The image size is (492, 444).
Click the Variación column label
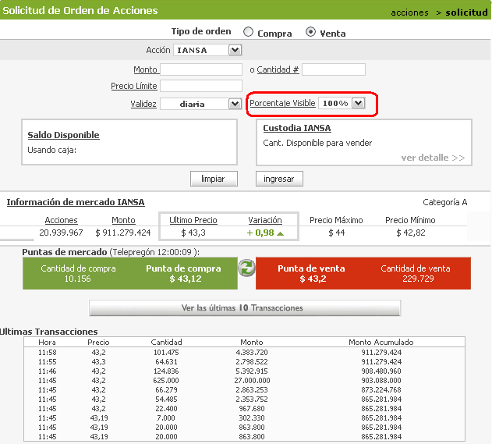tap(265, 220)
